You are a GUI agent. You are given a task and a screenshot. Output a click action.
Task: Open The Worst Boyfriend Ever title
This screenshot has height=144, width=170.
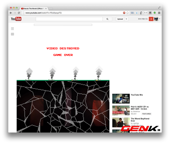click(x=140, y=120)
